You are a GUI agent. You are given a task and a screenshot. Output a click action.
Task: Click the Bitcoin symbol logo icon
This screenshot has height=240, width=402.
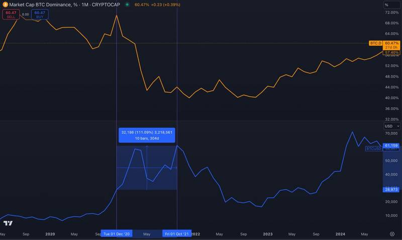pos(5,5)
